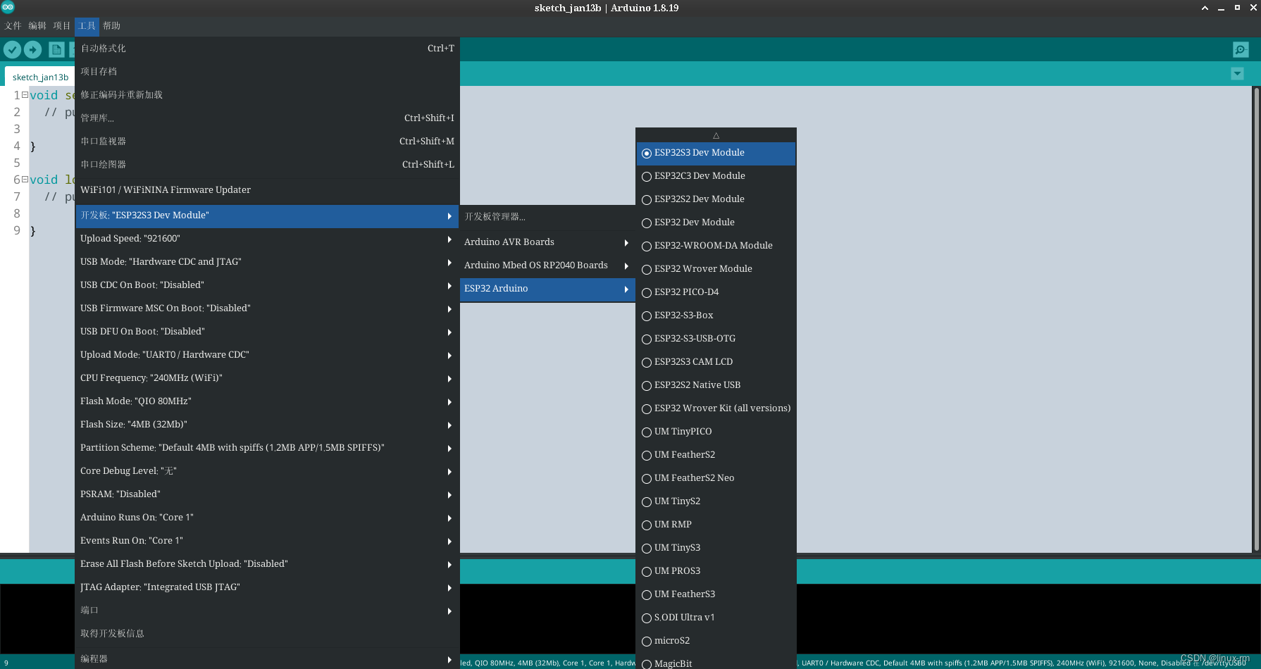Select ESP32S2 Dev Module board
The height and width of the screenshot is (669, 1261).
(x=716, y=199)
